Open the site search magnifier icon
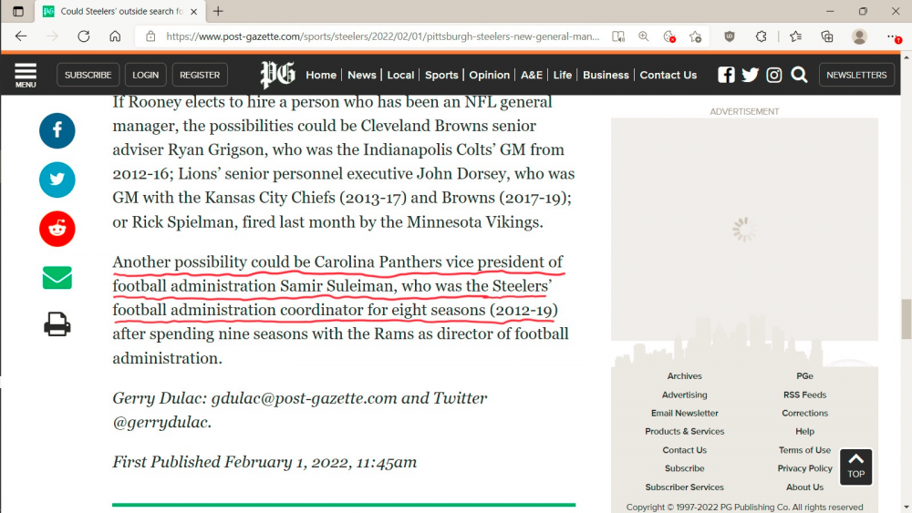The width and height of the screenshot is (912, 513). tap(799, 75)
